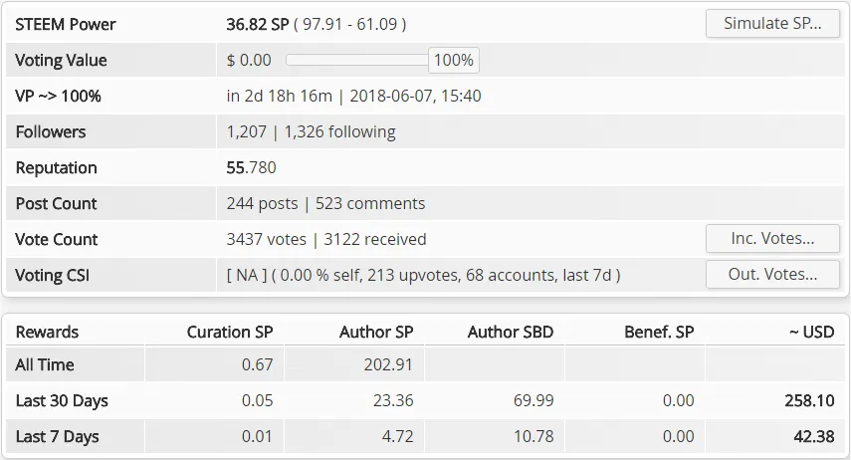Select the Last 30 Days row
This screenshot has width=851, height=460.
(425, 400)
